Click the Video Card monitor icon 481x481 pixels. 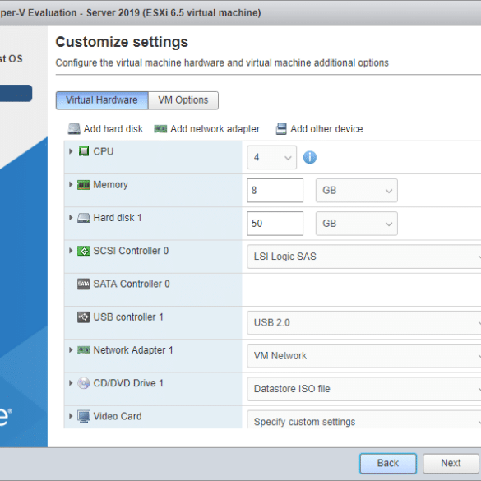click(84, 416)
